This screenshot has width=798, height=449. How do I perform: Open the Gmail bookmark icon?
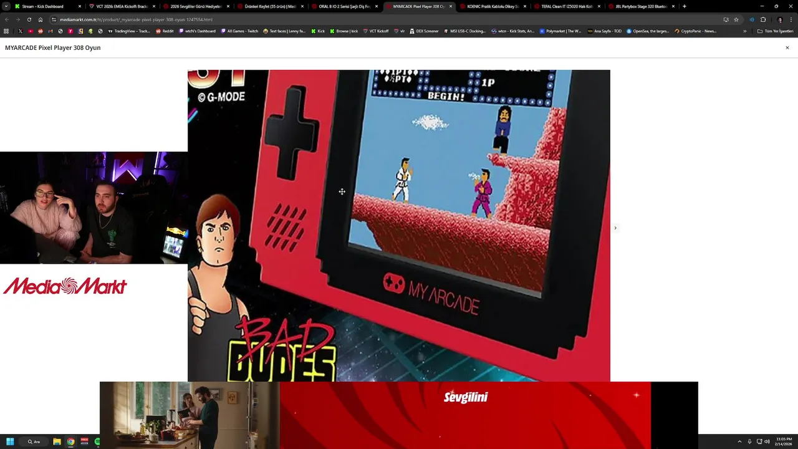[x=50, y=31]
